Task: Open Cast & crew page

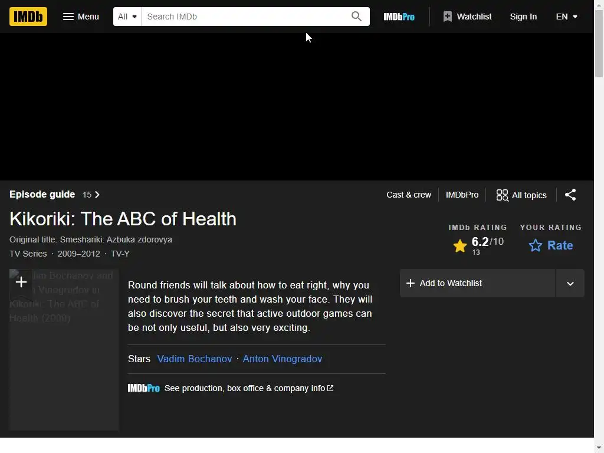Action: 409,195
